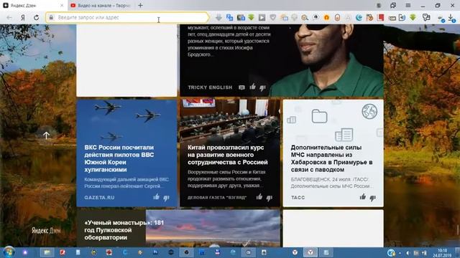Open the sunglasses man article image

click(326, 60)
